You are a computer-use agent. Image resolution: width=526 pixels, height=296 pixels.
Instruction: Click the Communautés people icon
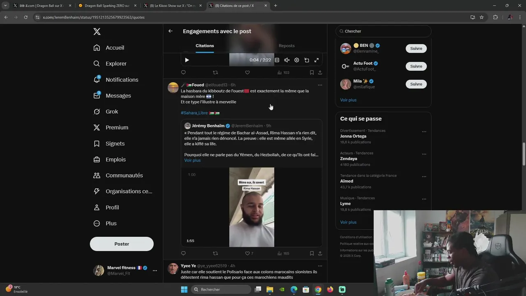click(x=97, y=176)
